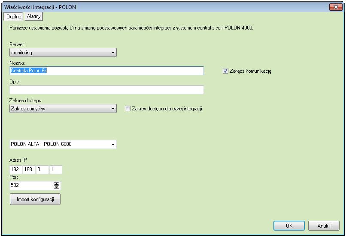The height and width of the screenshot is (237, 346).
Task: Click the Nazwa: label
Action: pyautogui.click(x=17, y=63)
